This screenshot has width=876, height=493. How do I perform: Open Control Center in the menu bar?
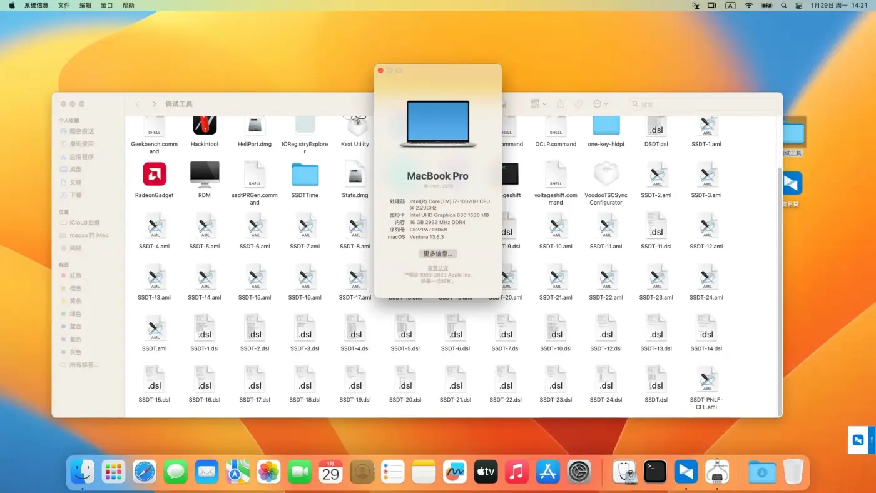click(x=798, y=5)
